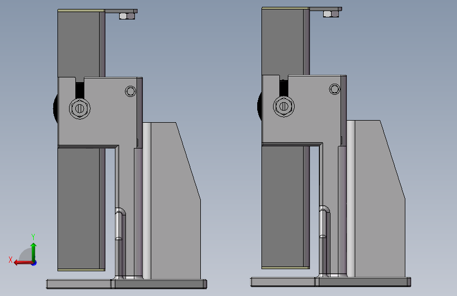Click the black slot in the left bracket
Viewport: 457px width, 296px height.
coord(80,91)
